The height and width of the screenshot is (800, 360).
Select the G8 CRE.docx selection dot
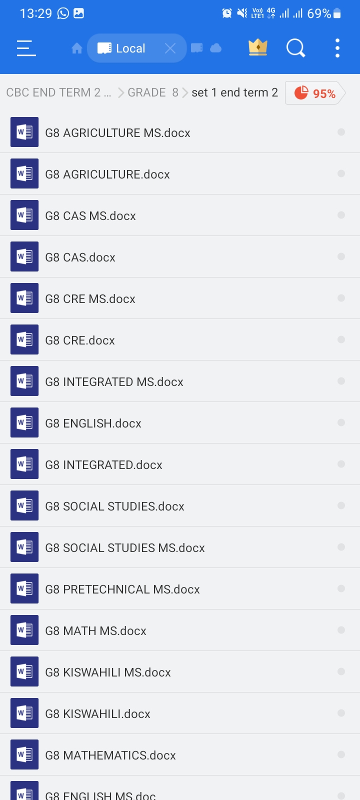341,340
